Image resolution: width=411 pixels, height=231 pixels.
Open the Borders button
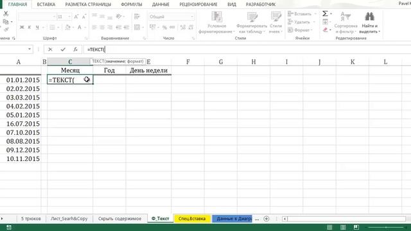(x=52, y=27)
